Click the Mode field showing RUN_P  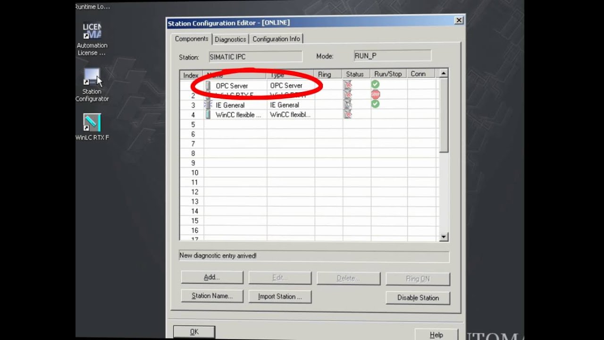[393, 56]
